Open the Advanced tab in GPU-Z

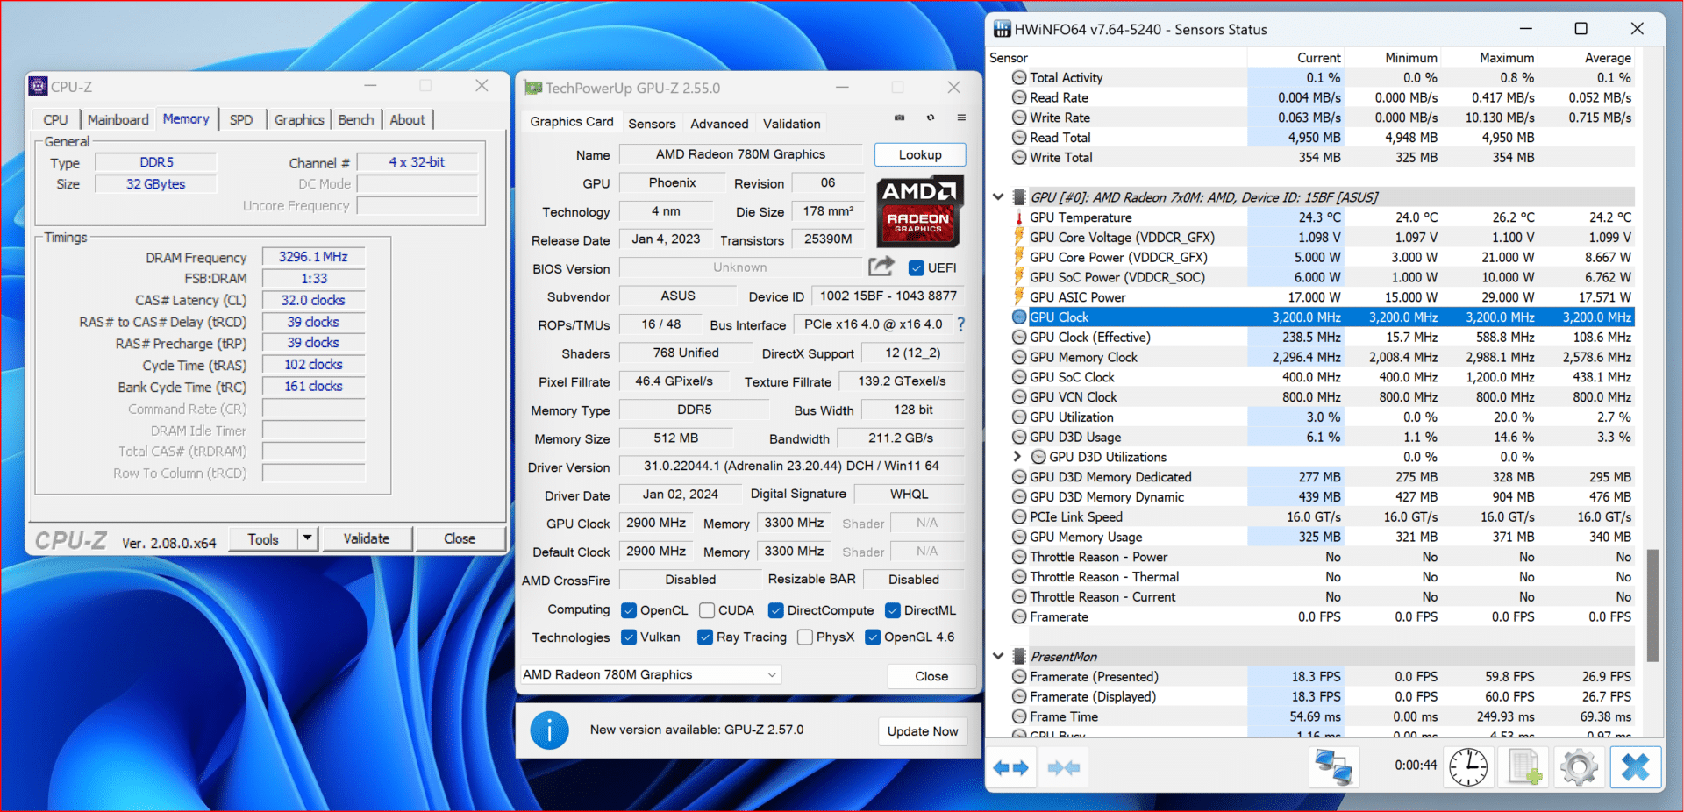pyautogui.click(x=719, y=124)
